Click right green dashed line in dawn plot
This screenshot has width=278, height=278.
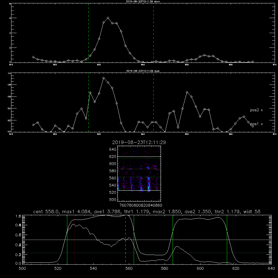pos(153,34)
